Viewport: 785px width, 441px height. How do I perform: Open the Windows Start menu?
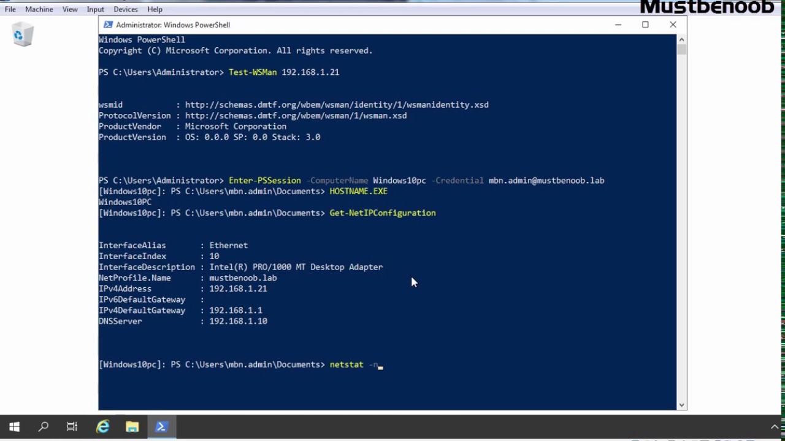pyautogui.click(x=15, y=427)
